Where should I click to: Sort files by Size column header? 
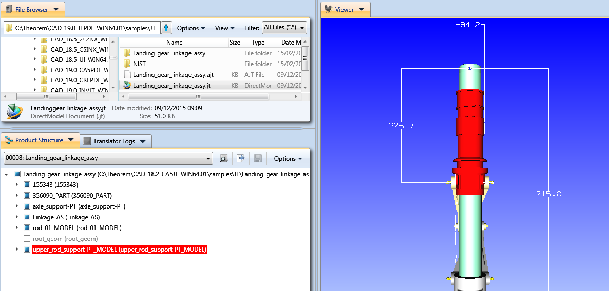tap(235, 43)
